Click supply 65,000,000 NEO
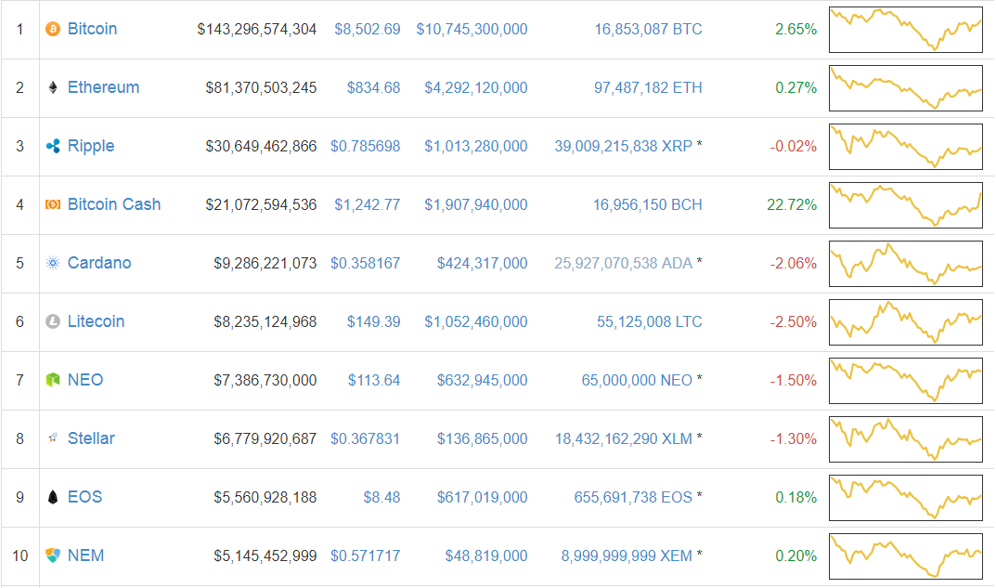The height and width of the screenshot is (588, 996). (637, 380)
